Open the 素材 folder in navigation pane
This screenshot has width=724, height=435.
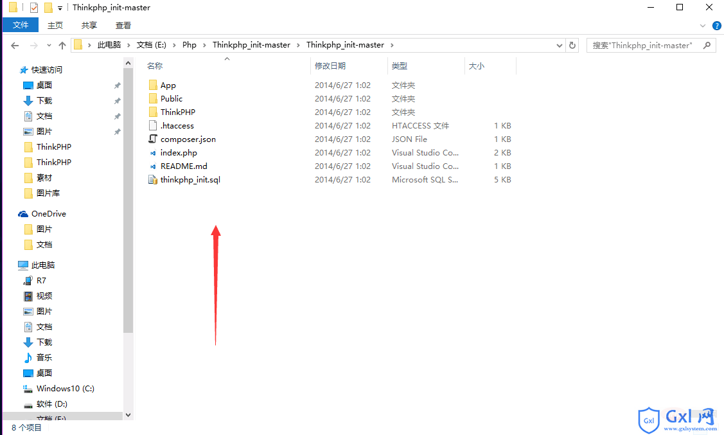(44, 178)
